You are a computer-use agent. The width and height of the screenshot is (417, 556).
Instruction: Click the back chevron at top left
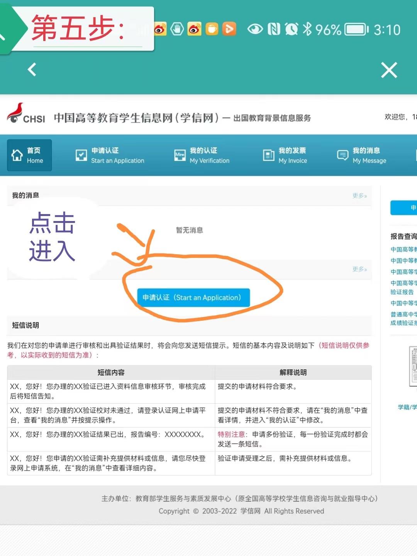(31, 70)
